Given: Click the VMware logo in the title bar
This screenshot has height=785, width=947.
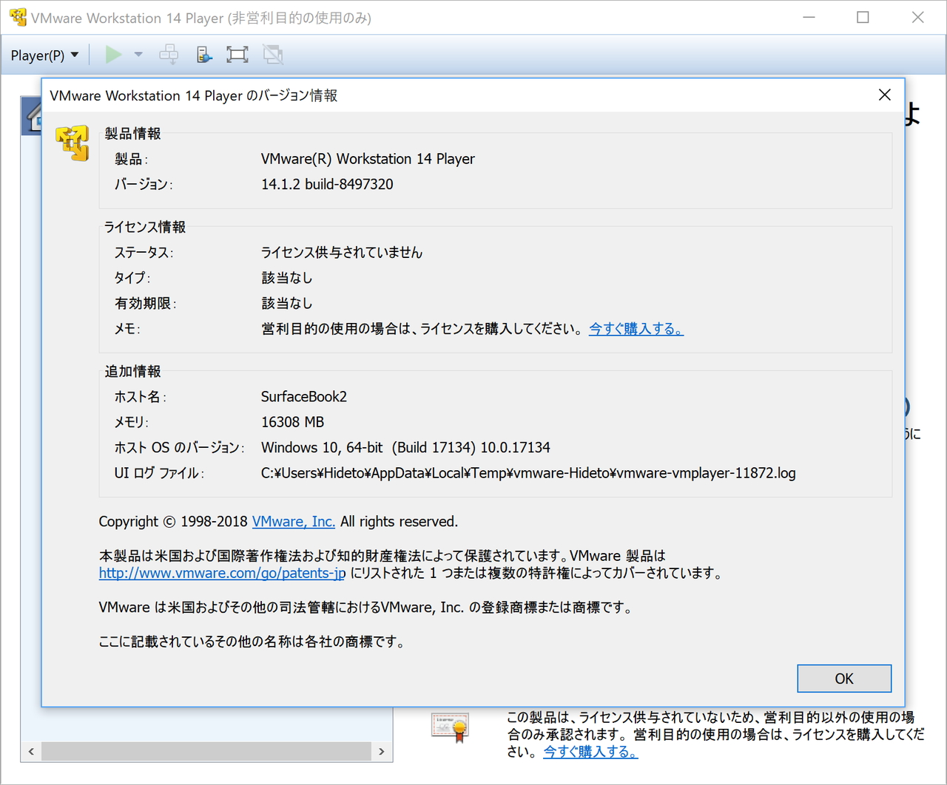Looking at the screenshot, I should (x=16, y=16).
